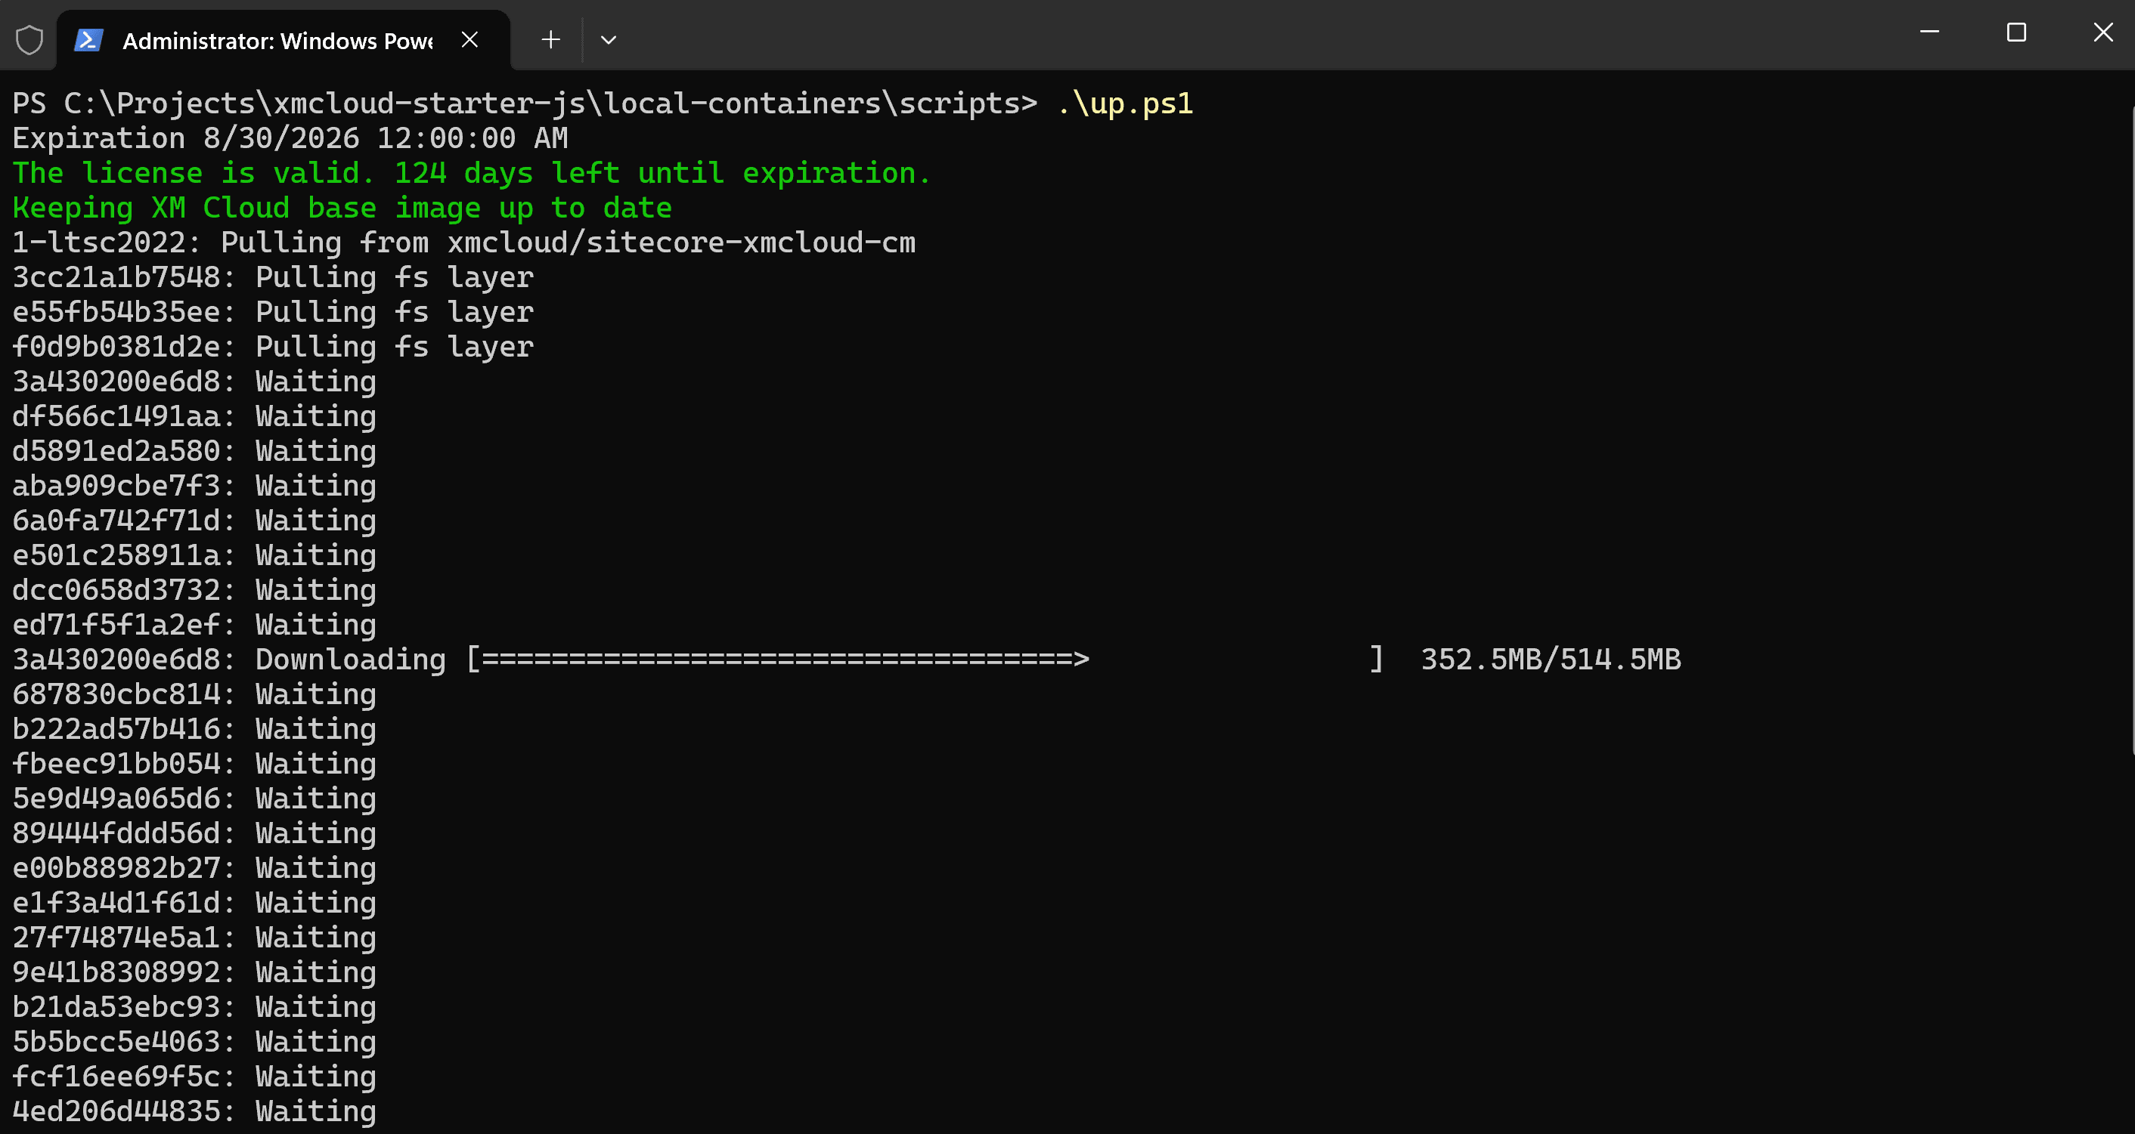The height and width of the screenshot is (1134, 2135).
Task: Select the Administrator: Windows PowerShell tab title
Action: coord(277,41)
